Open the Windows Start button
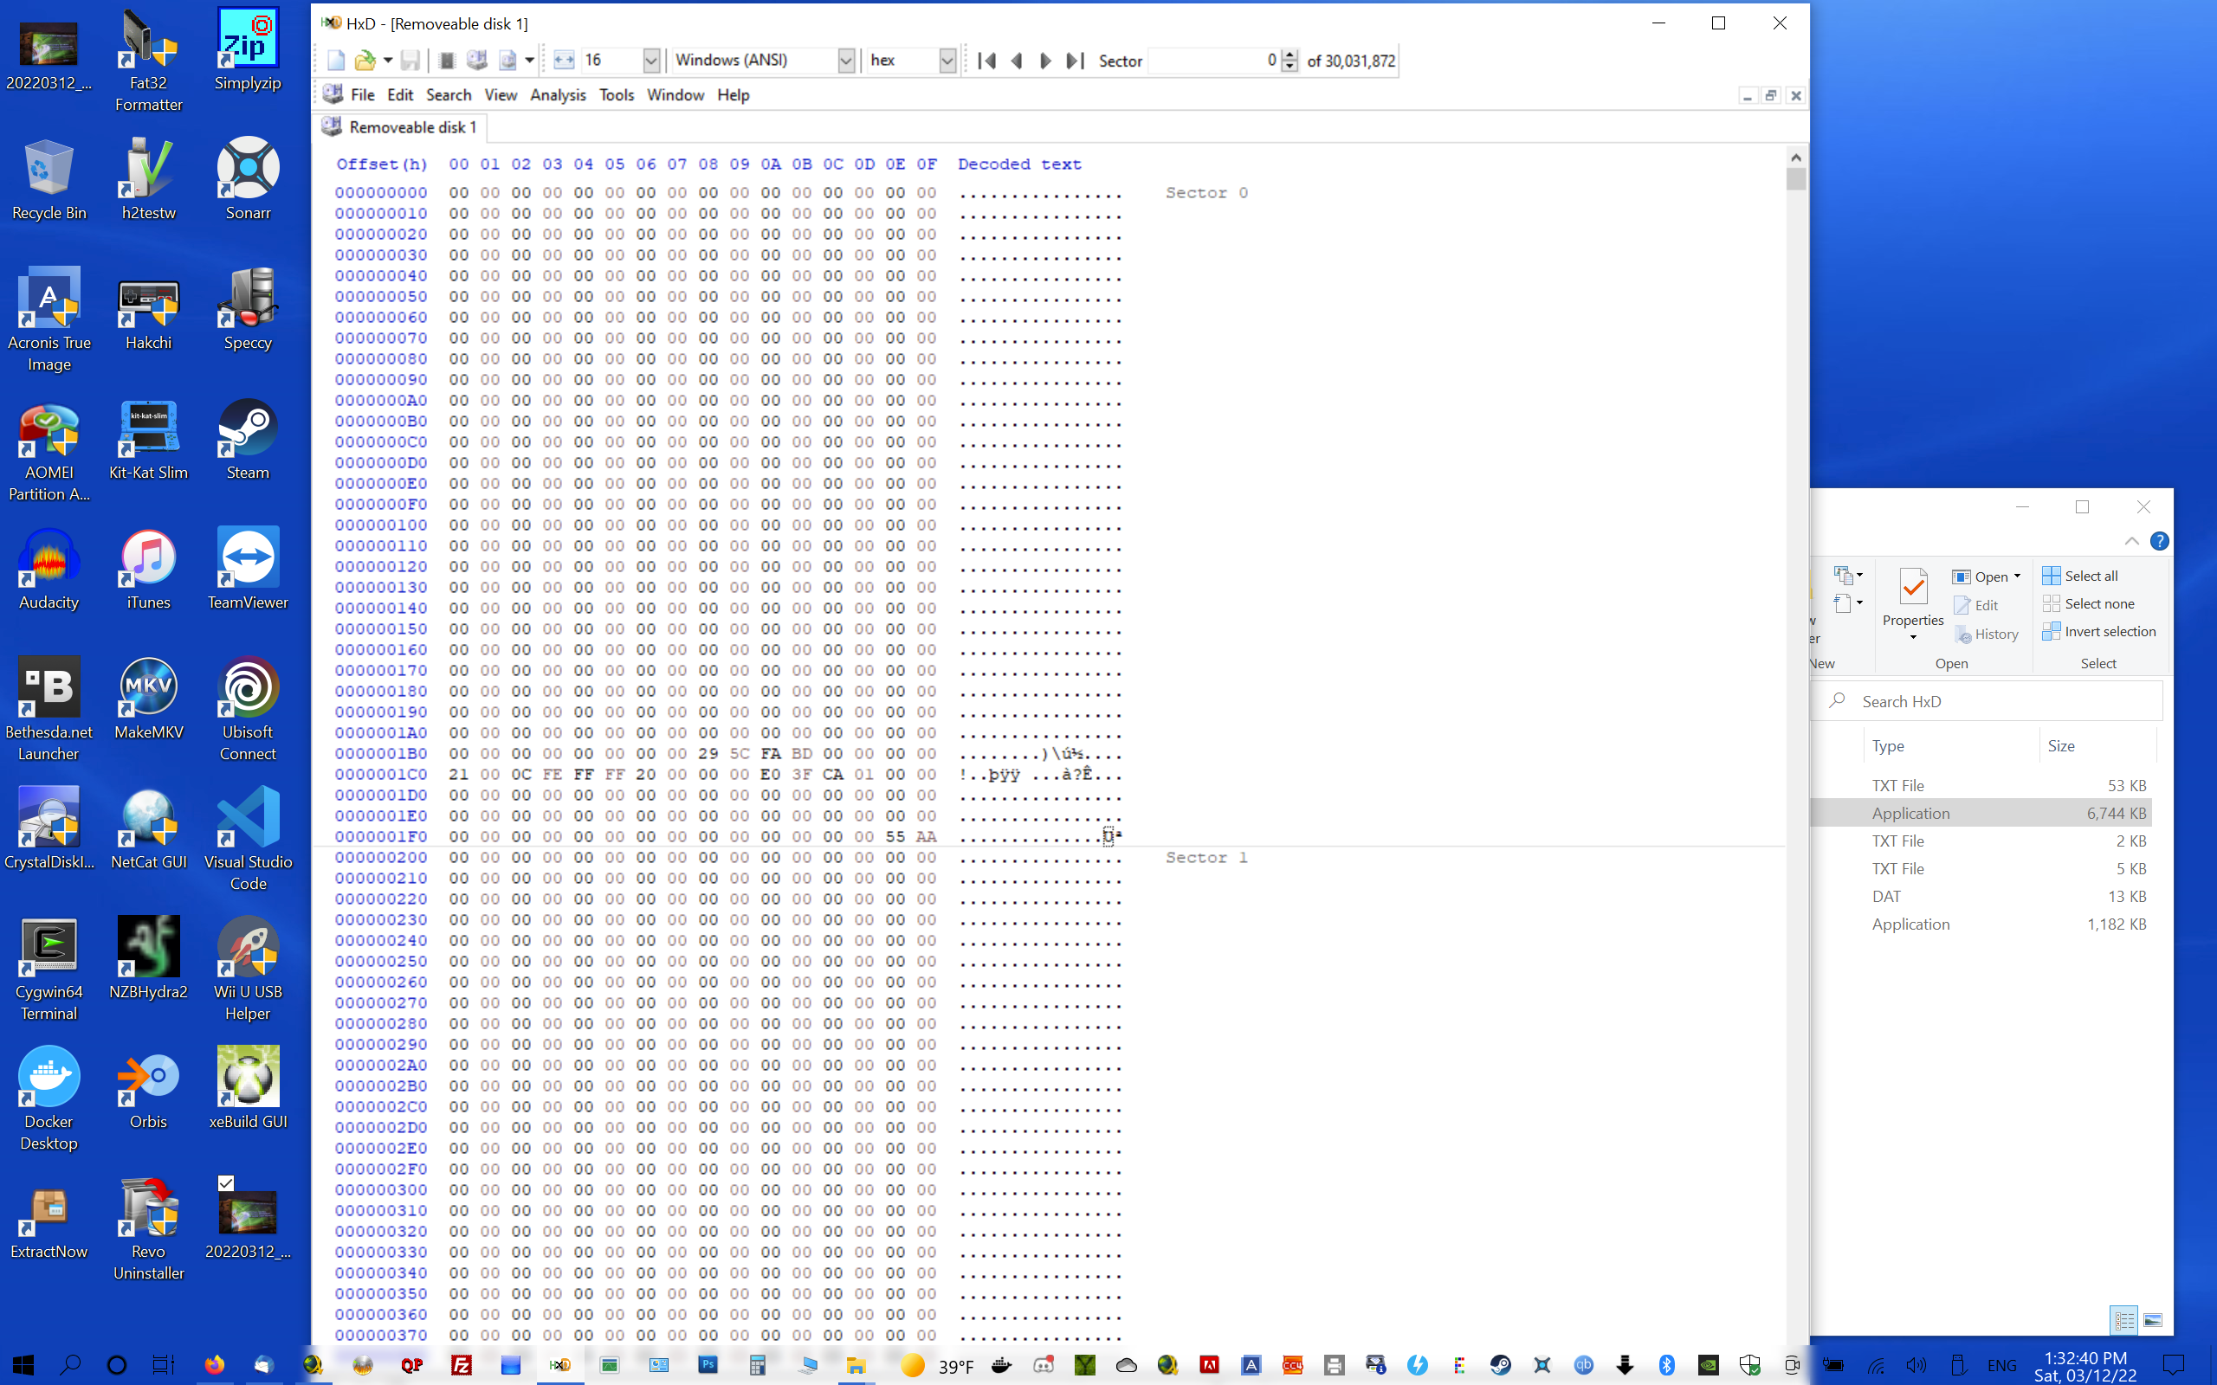 point(24,1365)
